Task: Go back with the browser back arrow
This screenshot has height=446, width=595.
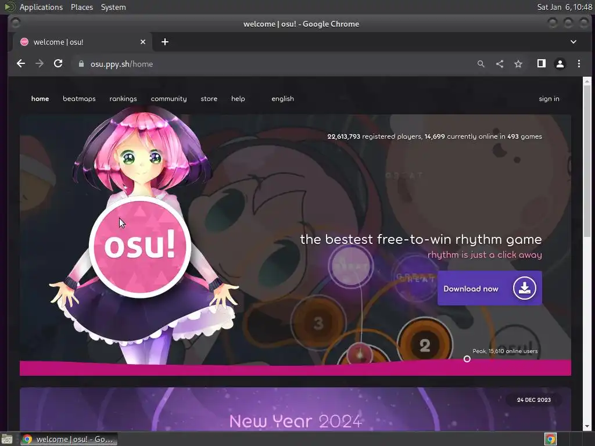Action: (21, 64)
